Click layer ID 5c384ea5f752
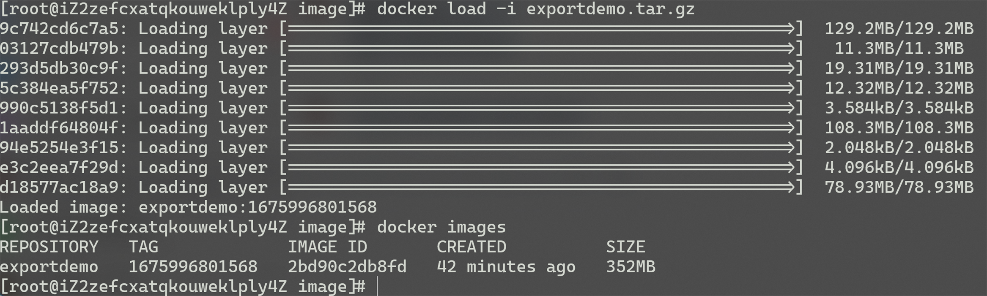This screenshot has width=987, height=296. pos(59,88)
